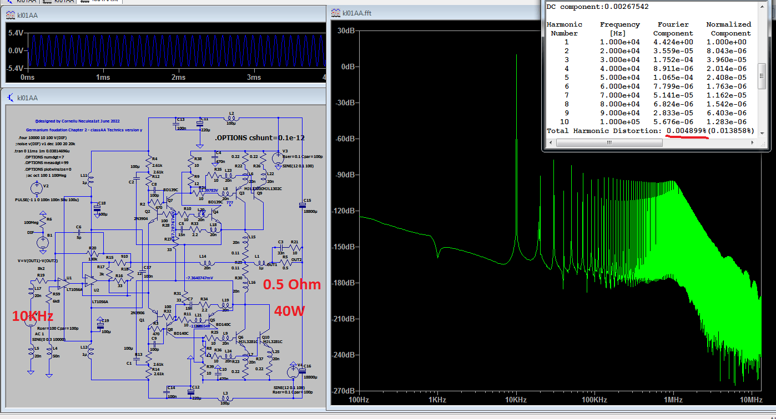This screenshot has height=419, width=776.
Task: Click the right arrow of log horizontal scrollbar
Action: click(x=753, y=142)
